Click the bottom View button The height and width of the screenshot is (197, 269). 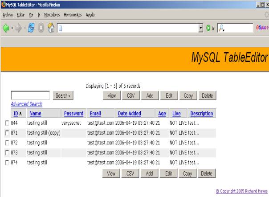tap(111, 173)
